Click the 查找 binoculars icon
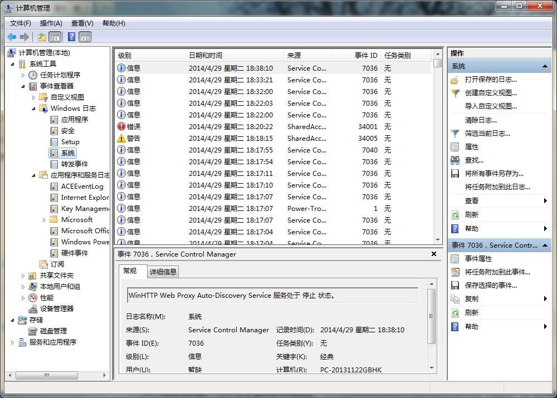Screen dimensions: 557x398 point(455,160)
